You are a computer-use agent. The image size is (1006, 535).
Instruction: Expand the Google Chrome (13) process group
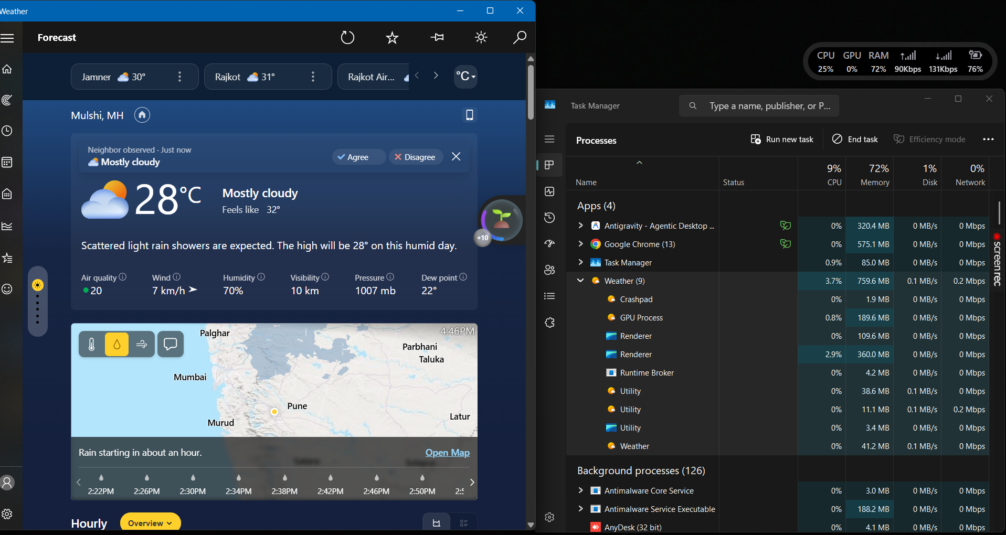(580, 244)
